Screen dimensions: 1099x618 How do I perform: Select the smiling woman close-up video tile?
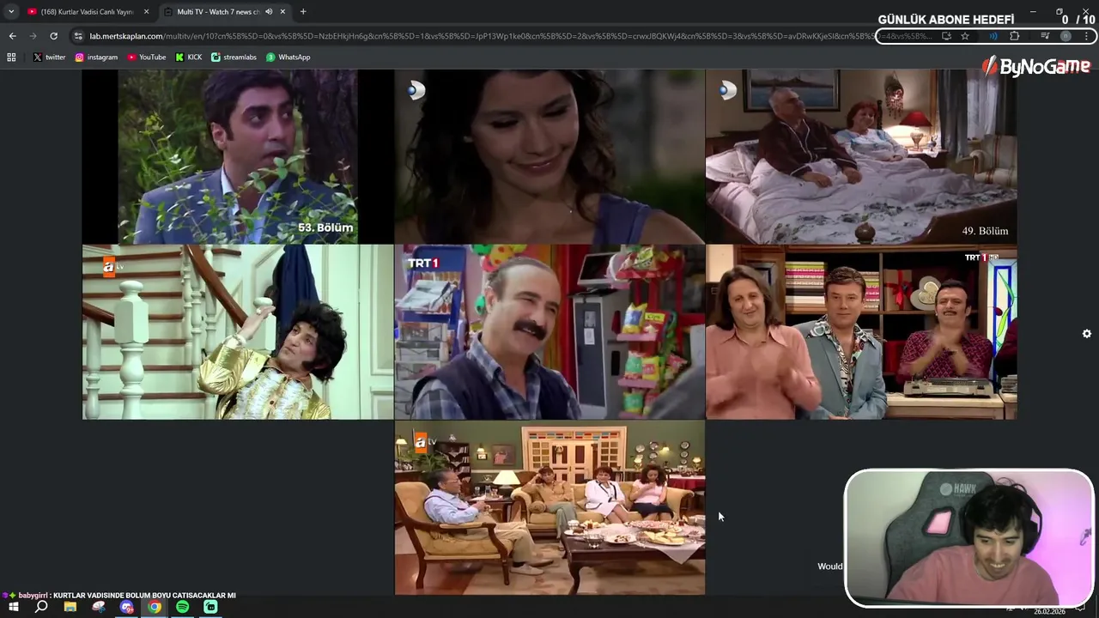tap(549, 156)
